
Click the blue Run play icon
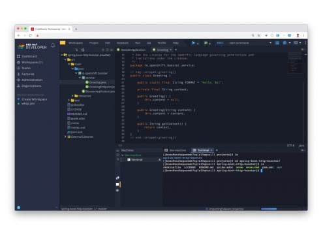click(194, 43)
